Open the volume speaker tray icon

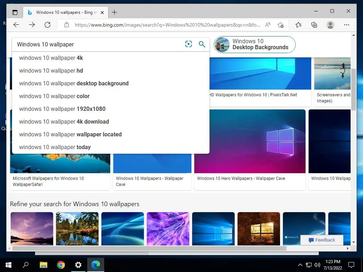click(x=317, y=265)
